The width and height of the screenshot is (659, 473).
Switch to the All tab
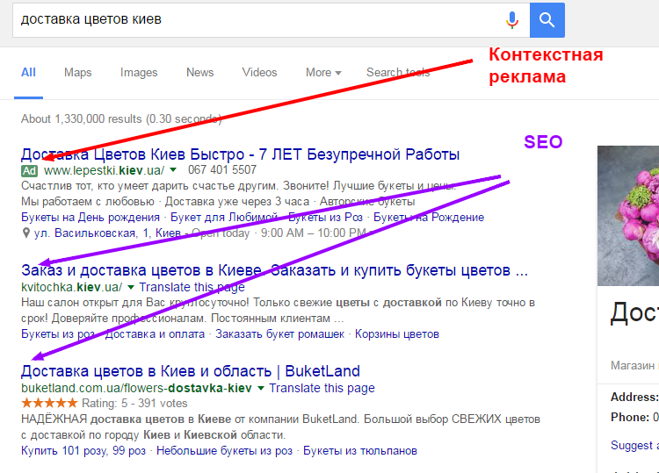(x=29, y=73)
